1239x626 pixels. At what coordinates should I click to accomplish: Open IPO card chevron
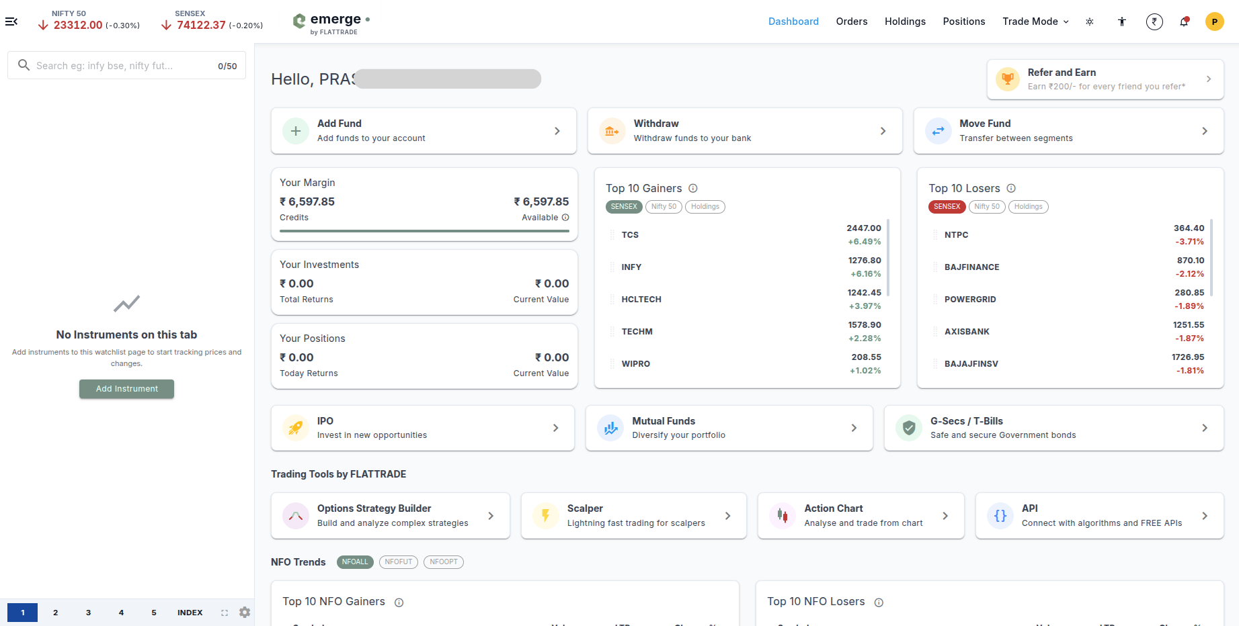[555, 428]
